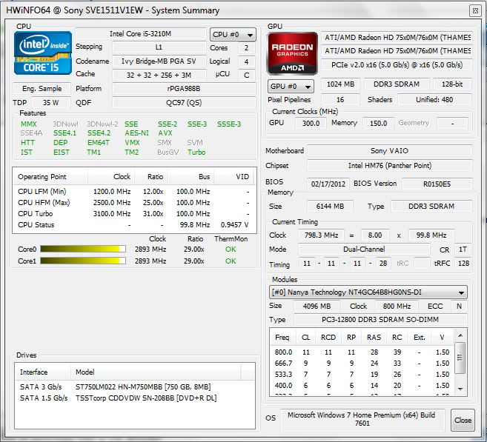Open the CPU #0 selector dropdown
This screenshot has width=487, height=442.
(x=233, y=35)
